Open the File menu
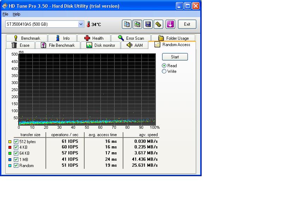 coord(5,14)
